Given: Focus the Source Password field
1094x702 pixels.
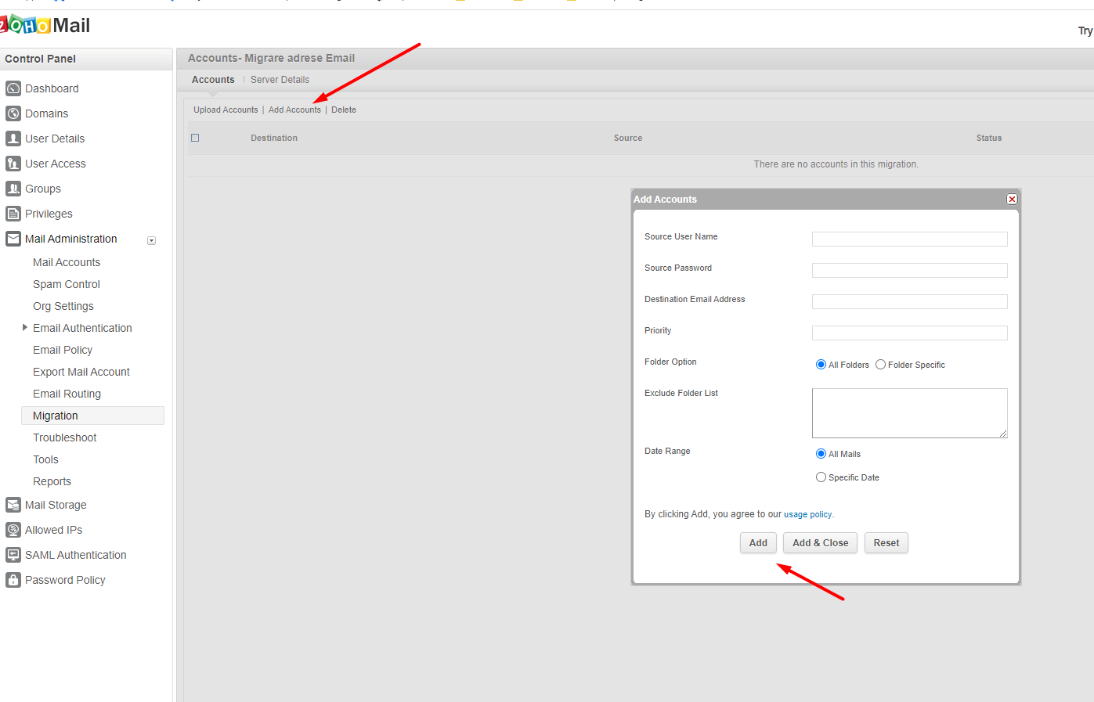Looking at the screenshot, I should coord(909,271).
